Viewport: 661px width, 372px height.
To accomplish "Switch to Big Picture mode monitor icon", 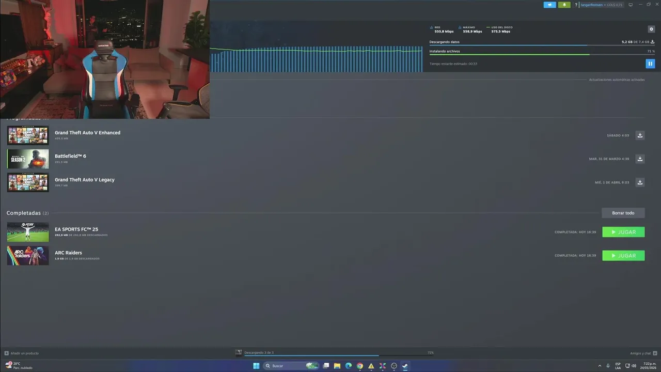I will click(x=631, y=5).
